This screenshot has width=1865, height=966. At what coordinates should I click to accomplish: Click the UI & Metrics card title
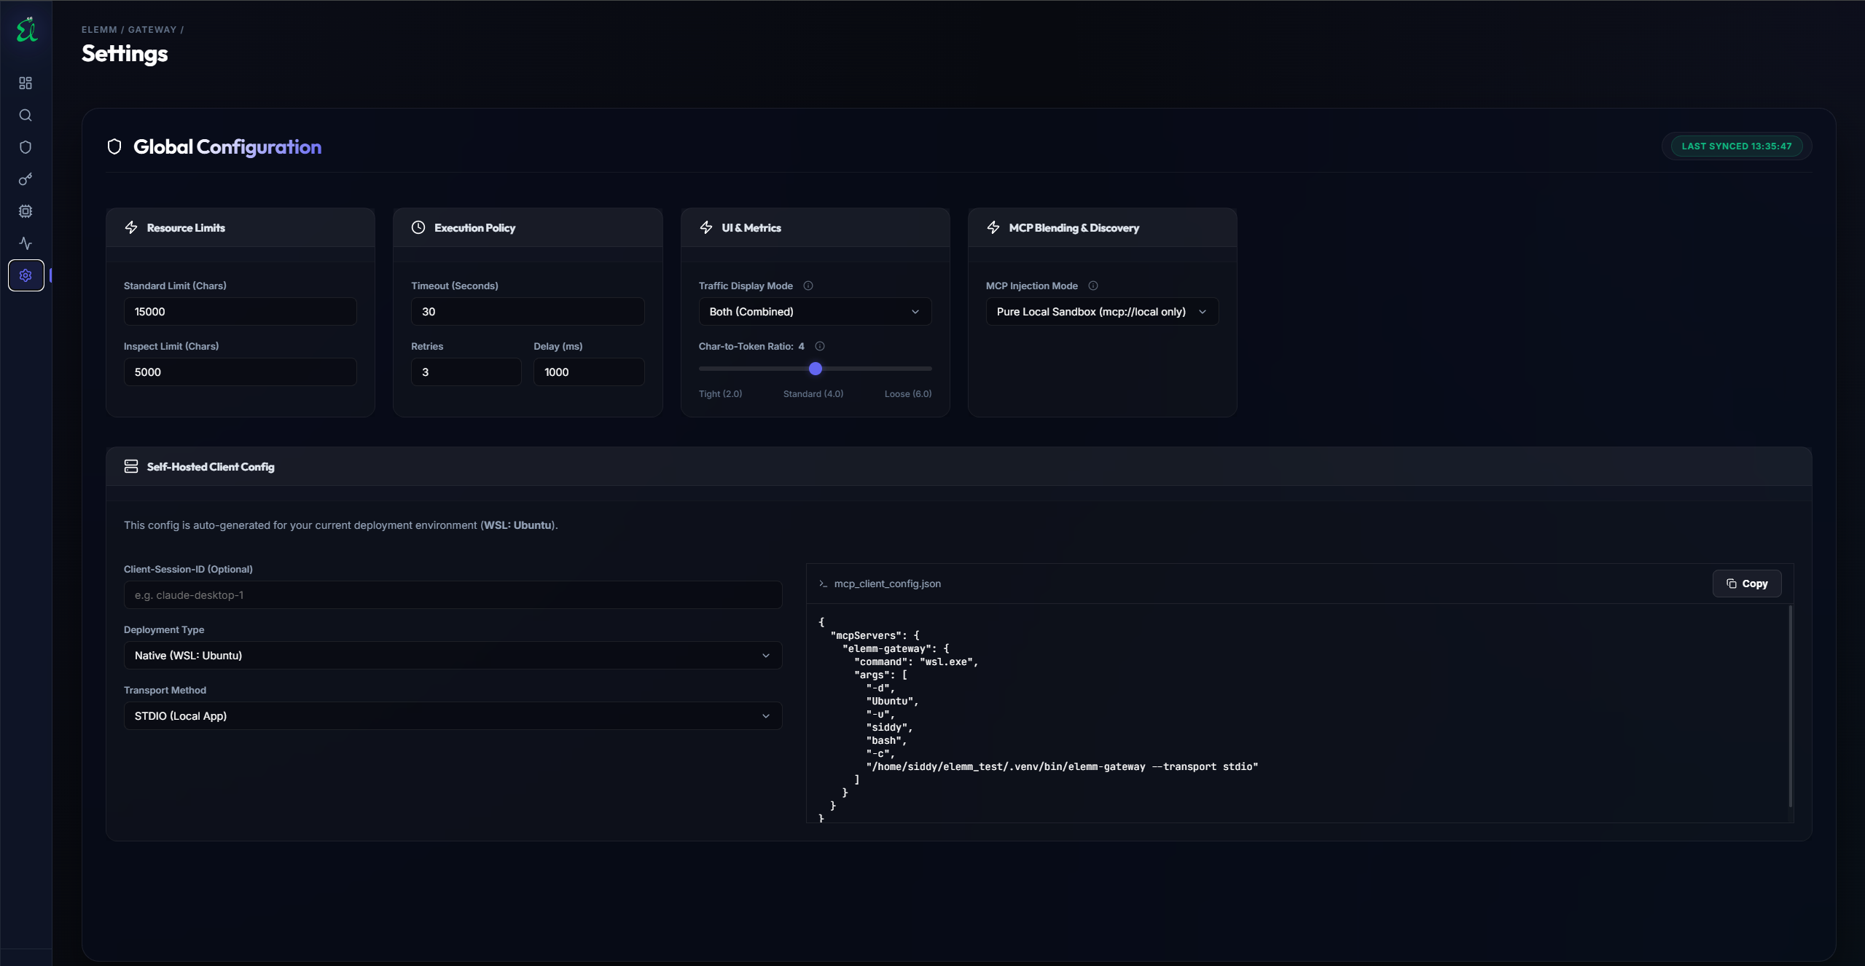tap(751, 228)
